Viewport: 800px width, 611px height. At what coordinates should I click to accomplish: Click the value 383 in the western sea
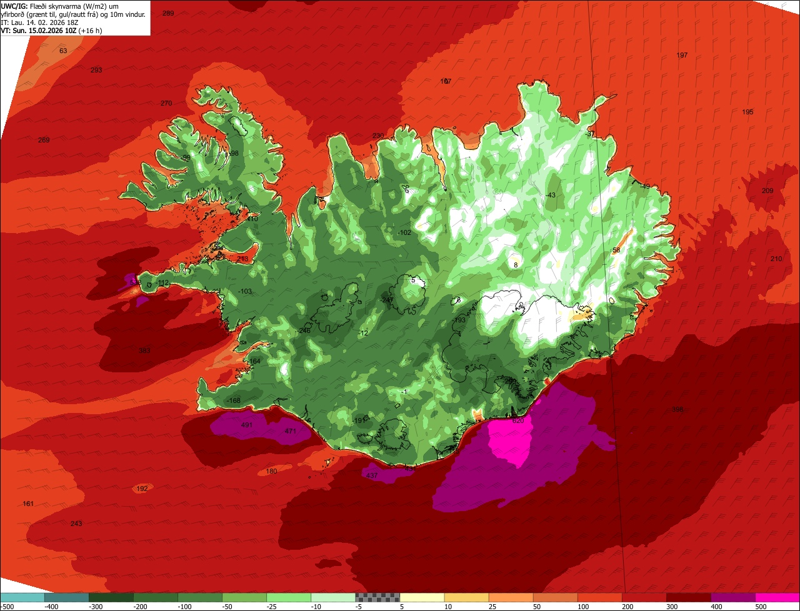pos(144,350)
